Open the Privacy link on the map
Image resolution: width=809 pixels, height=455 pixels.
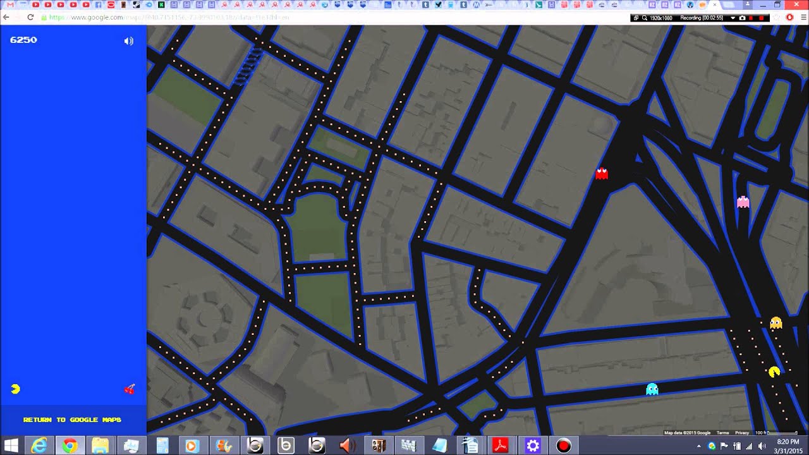pos(742,433)
